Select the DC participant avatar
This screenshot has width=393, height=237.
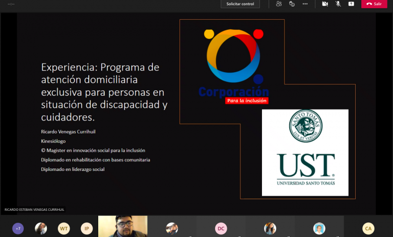pyautogui.click(x=221, y=228)
